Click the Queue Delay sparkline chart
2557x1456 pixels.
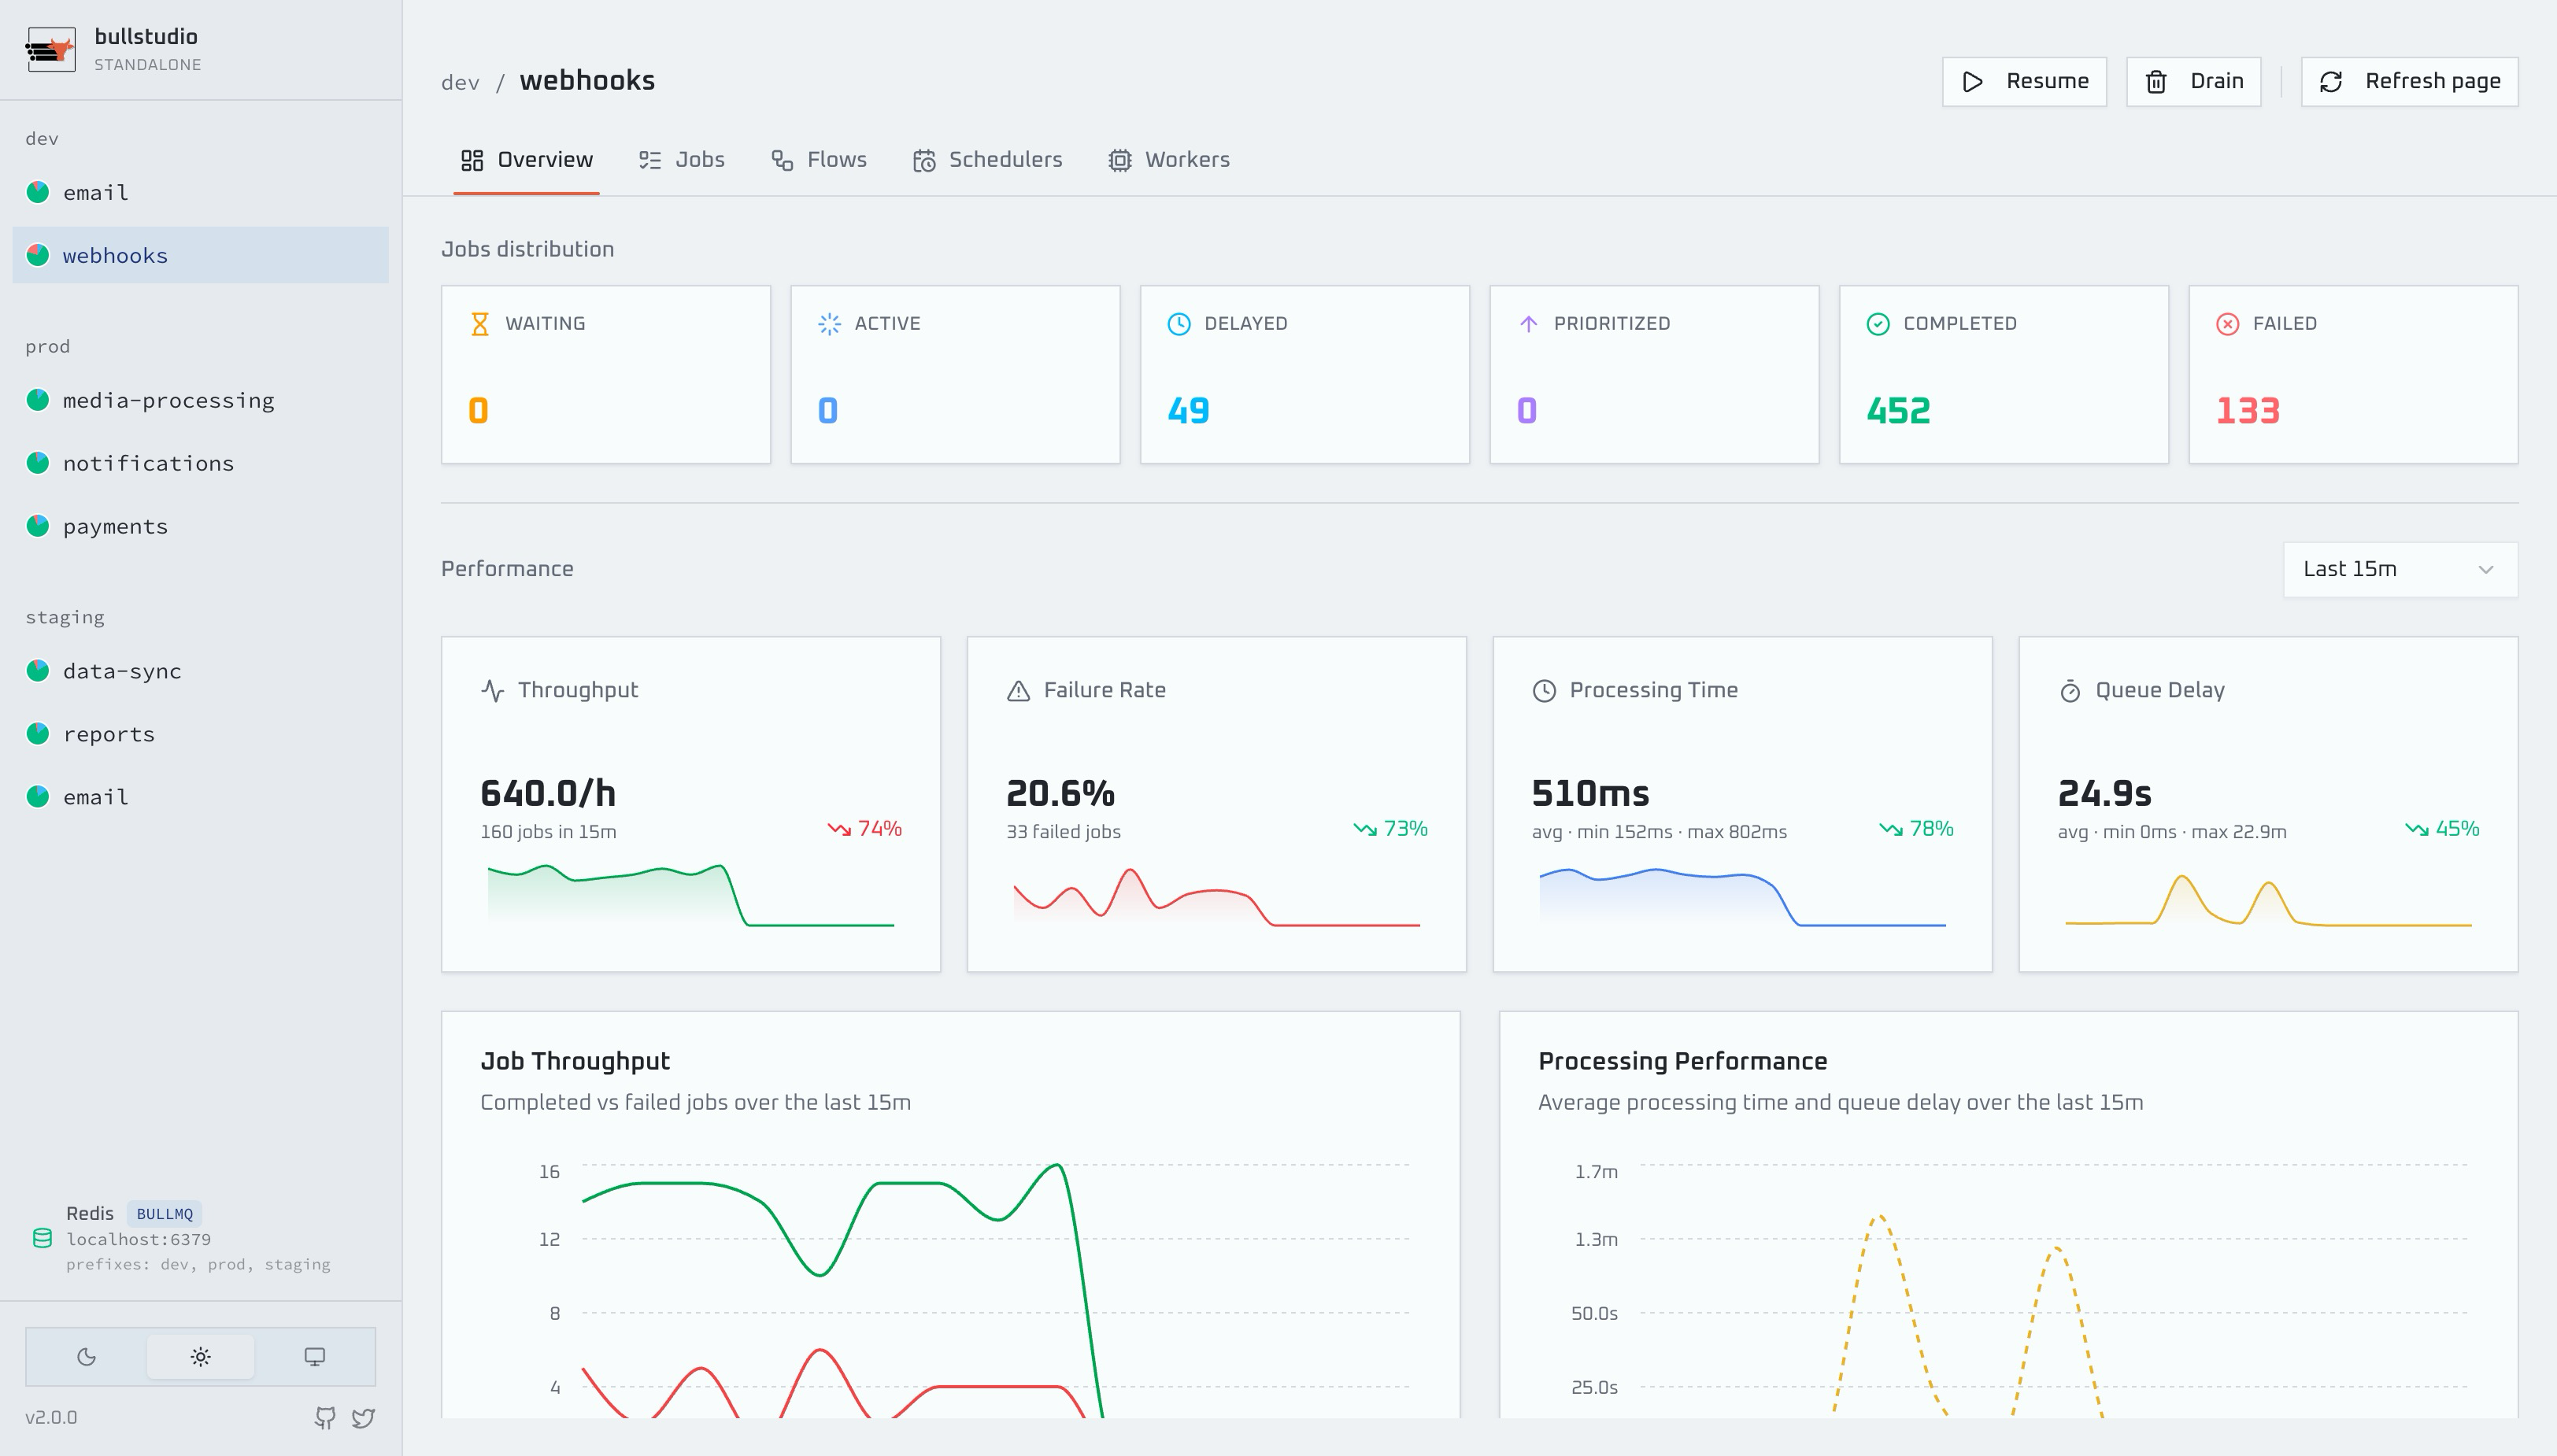(x=2268, y=900)
